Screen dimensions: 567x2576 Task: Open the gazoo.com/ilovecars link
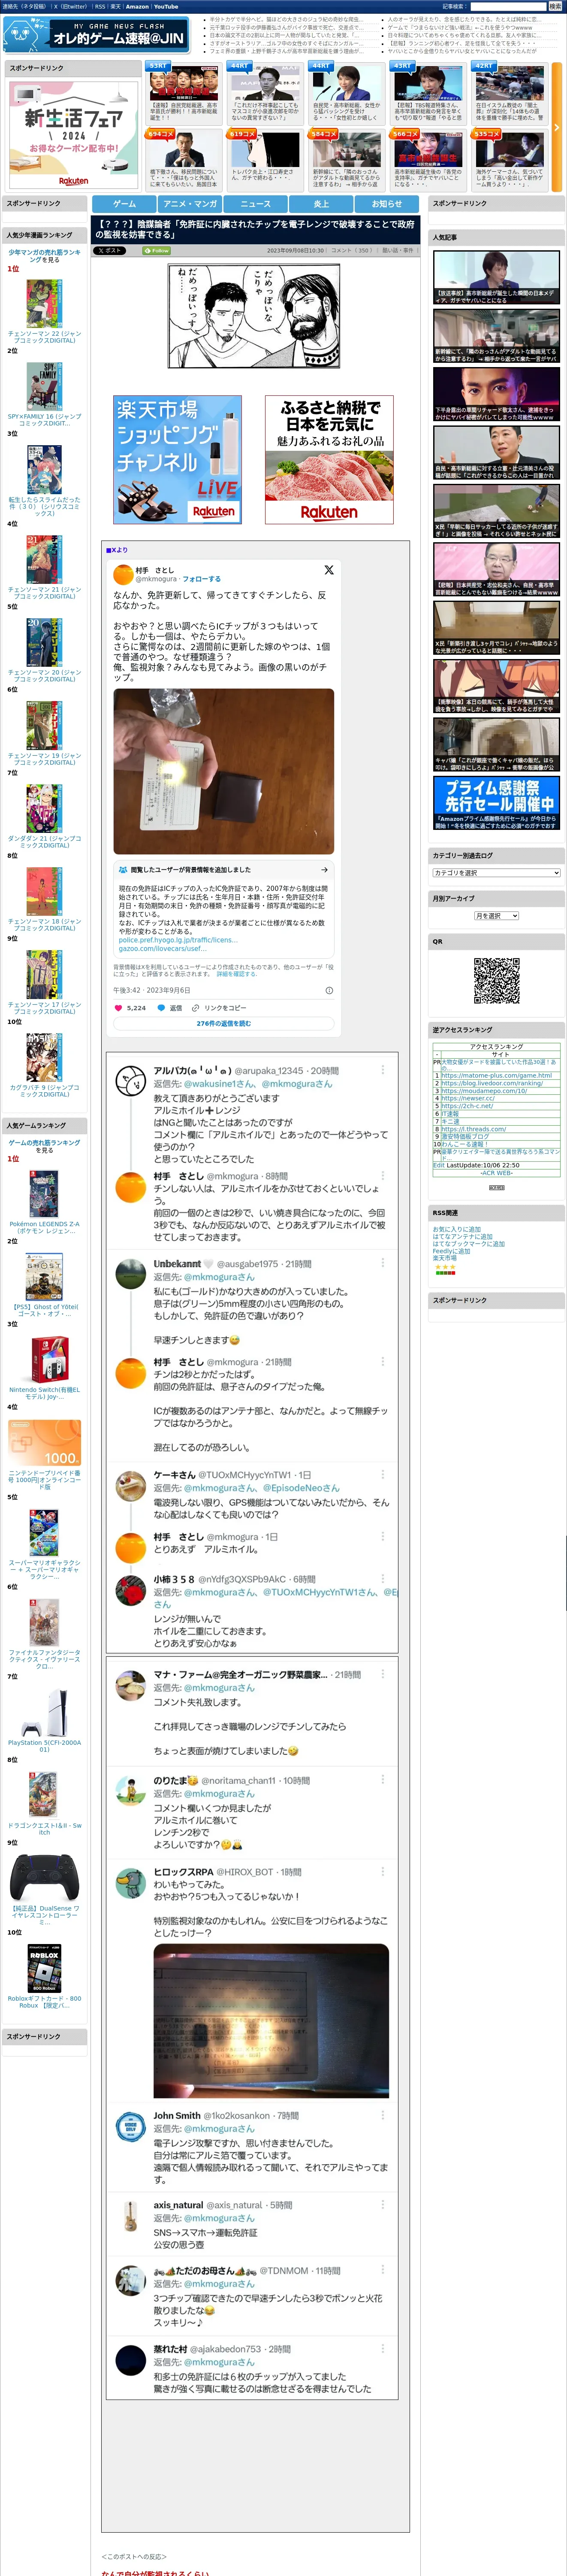163,949
